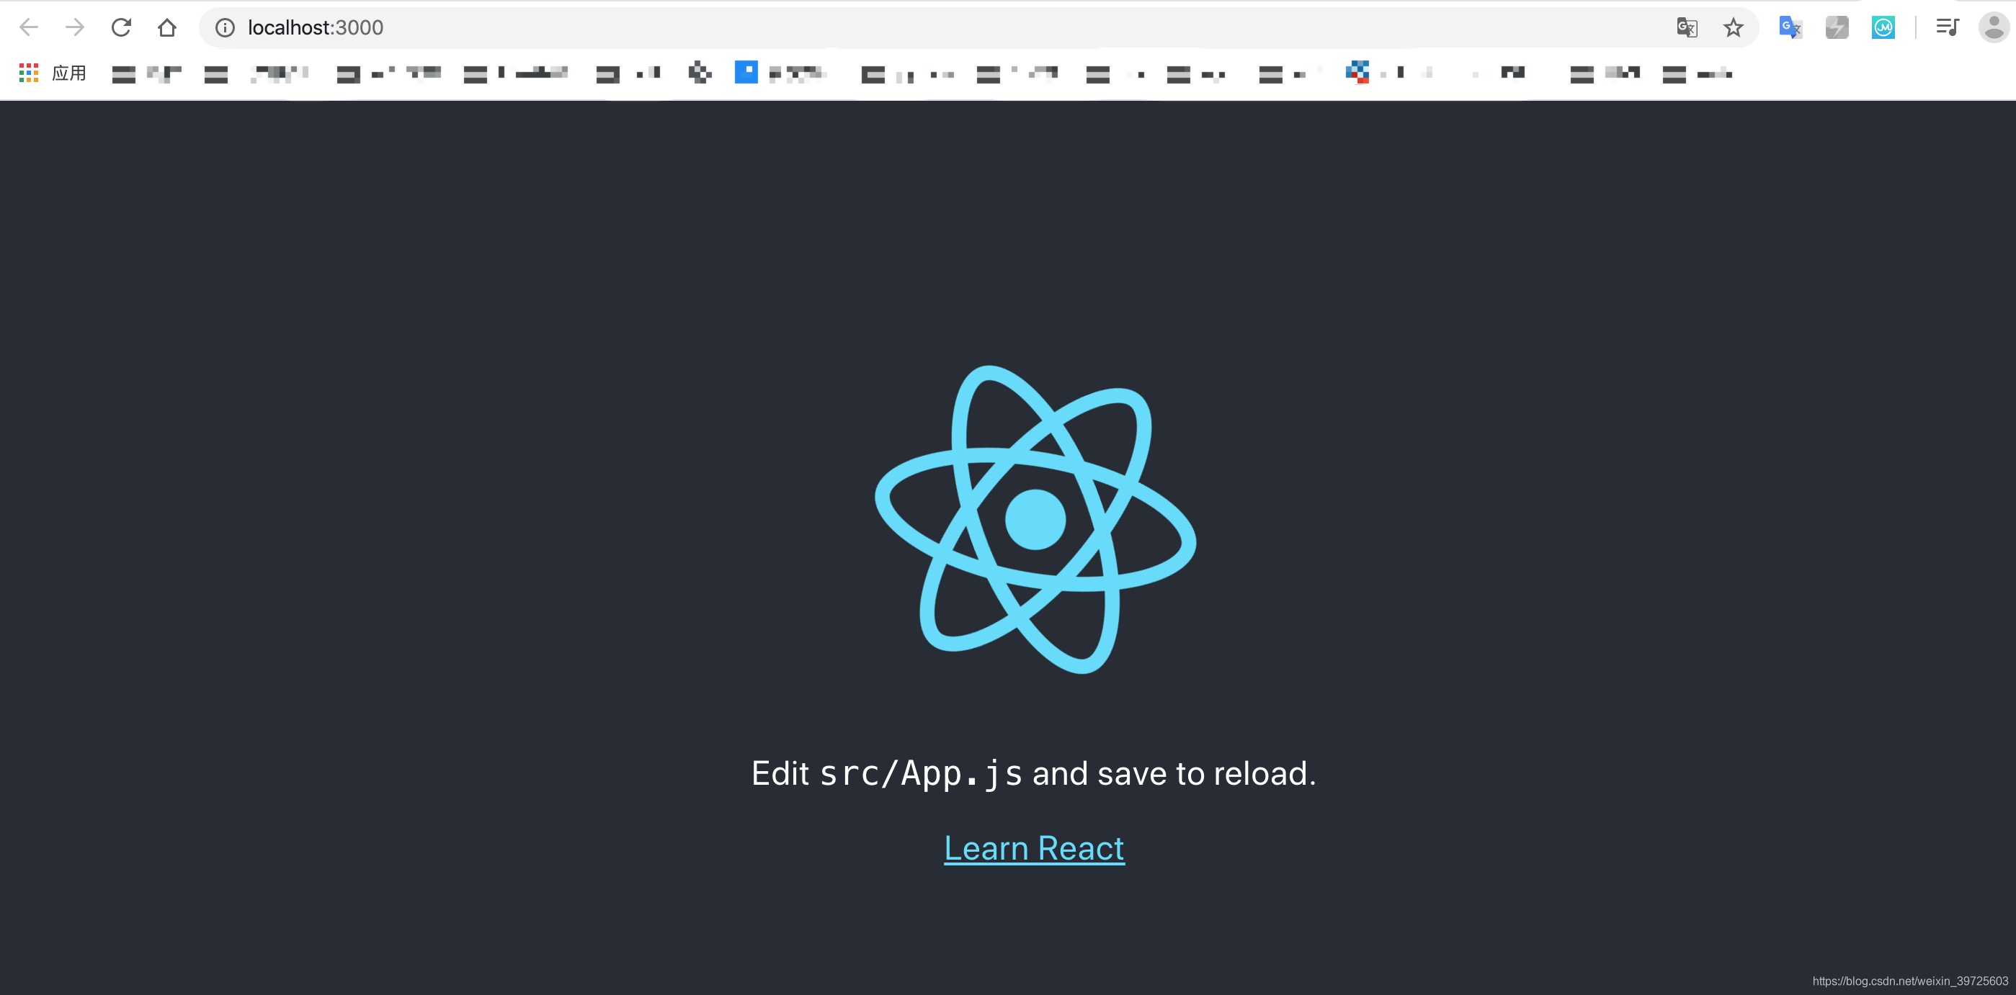Click the browser forward navigation icon

pyautogui.click(x=72, y=27)
